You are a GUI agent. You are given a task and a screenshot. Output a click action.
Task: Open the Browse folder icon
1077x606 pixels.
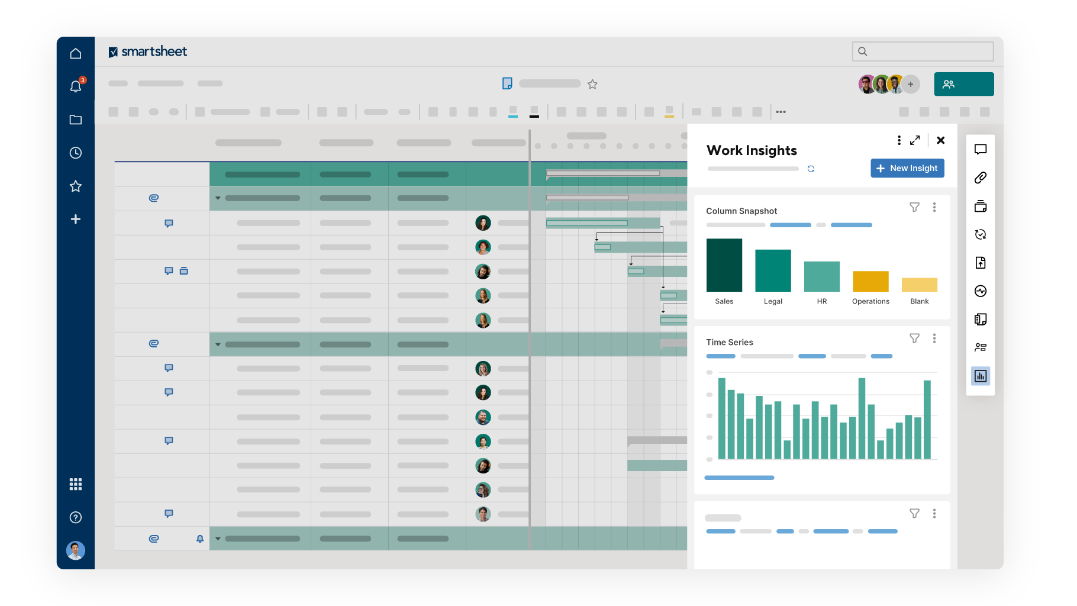click(76, 120)
